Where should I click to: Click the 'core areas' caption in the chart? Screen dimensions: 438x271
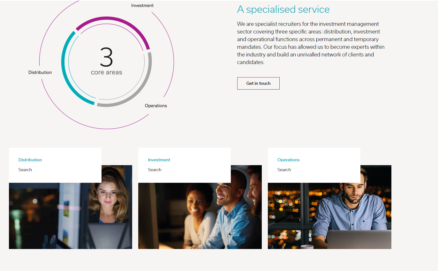(106, 72)
